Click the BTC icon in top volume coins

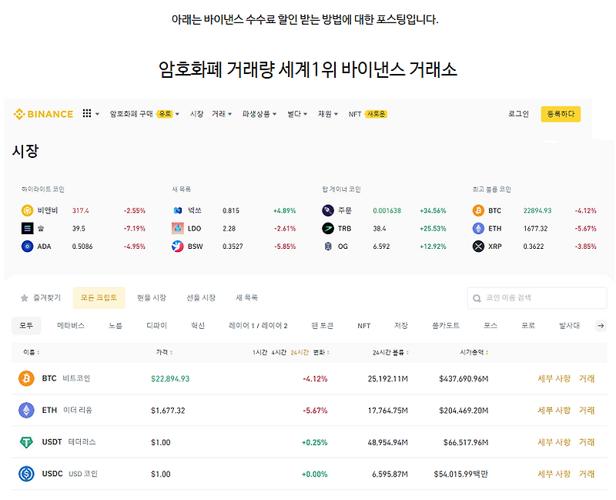coord(478,210)
